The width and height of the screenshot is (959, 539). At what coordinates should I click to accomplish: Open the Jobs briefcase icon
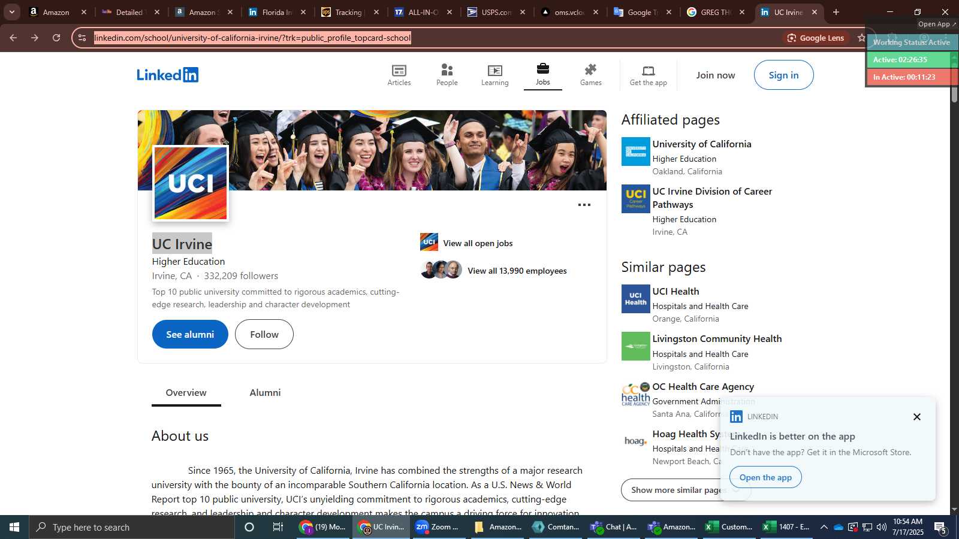[542, 75]
